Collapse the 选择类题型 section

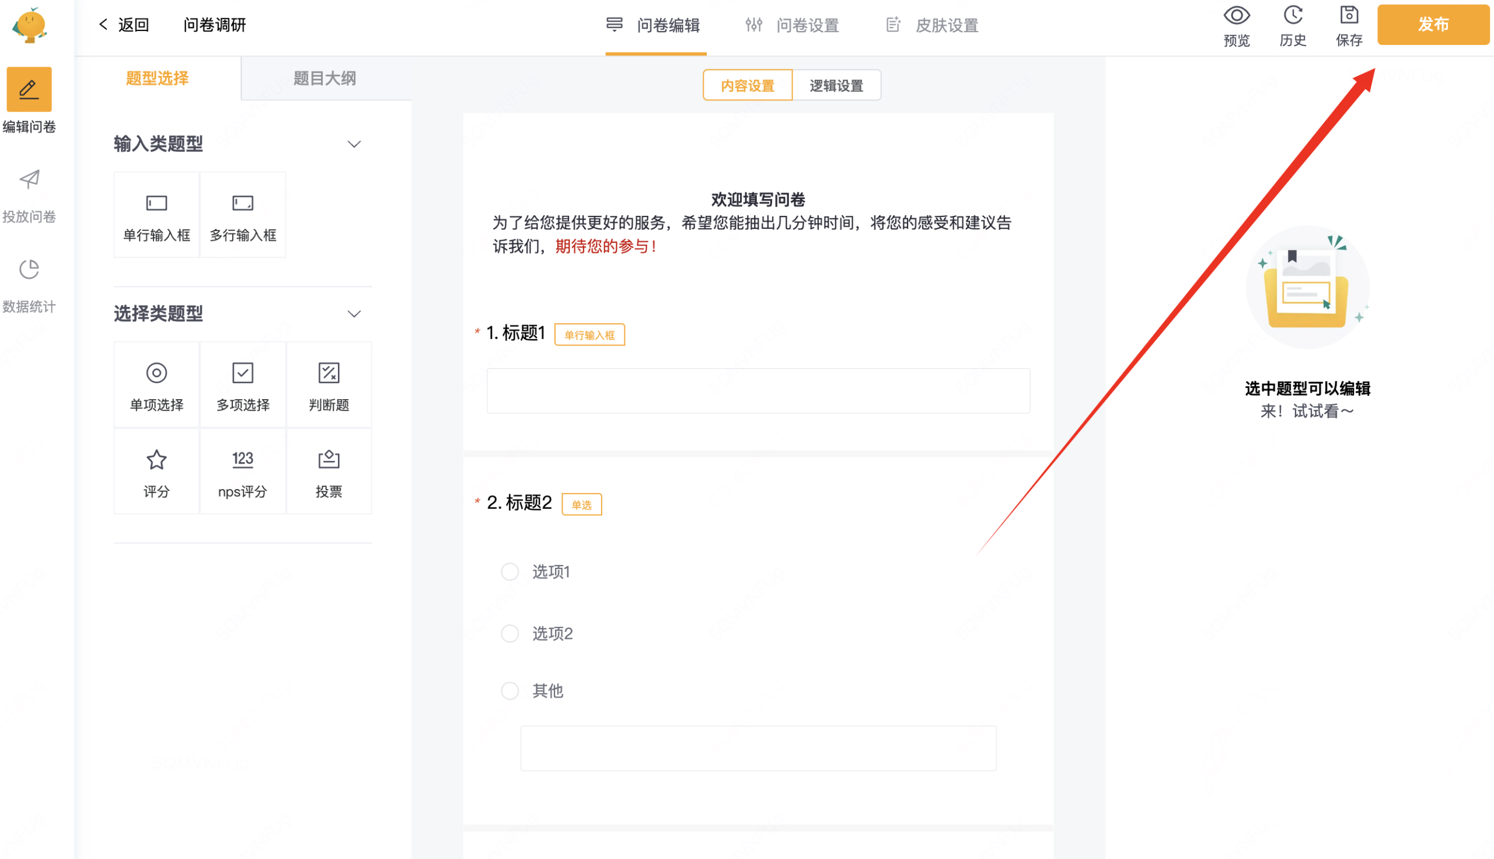point(354,314)
